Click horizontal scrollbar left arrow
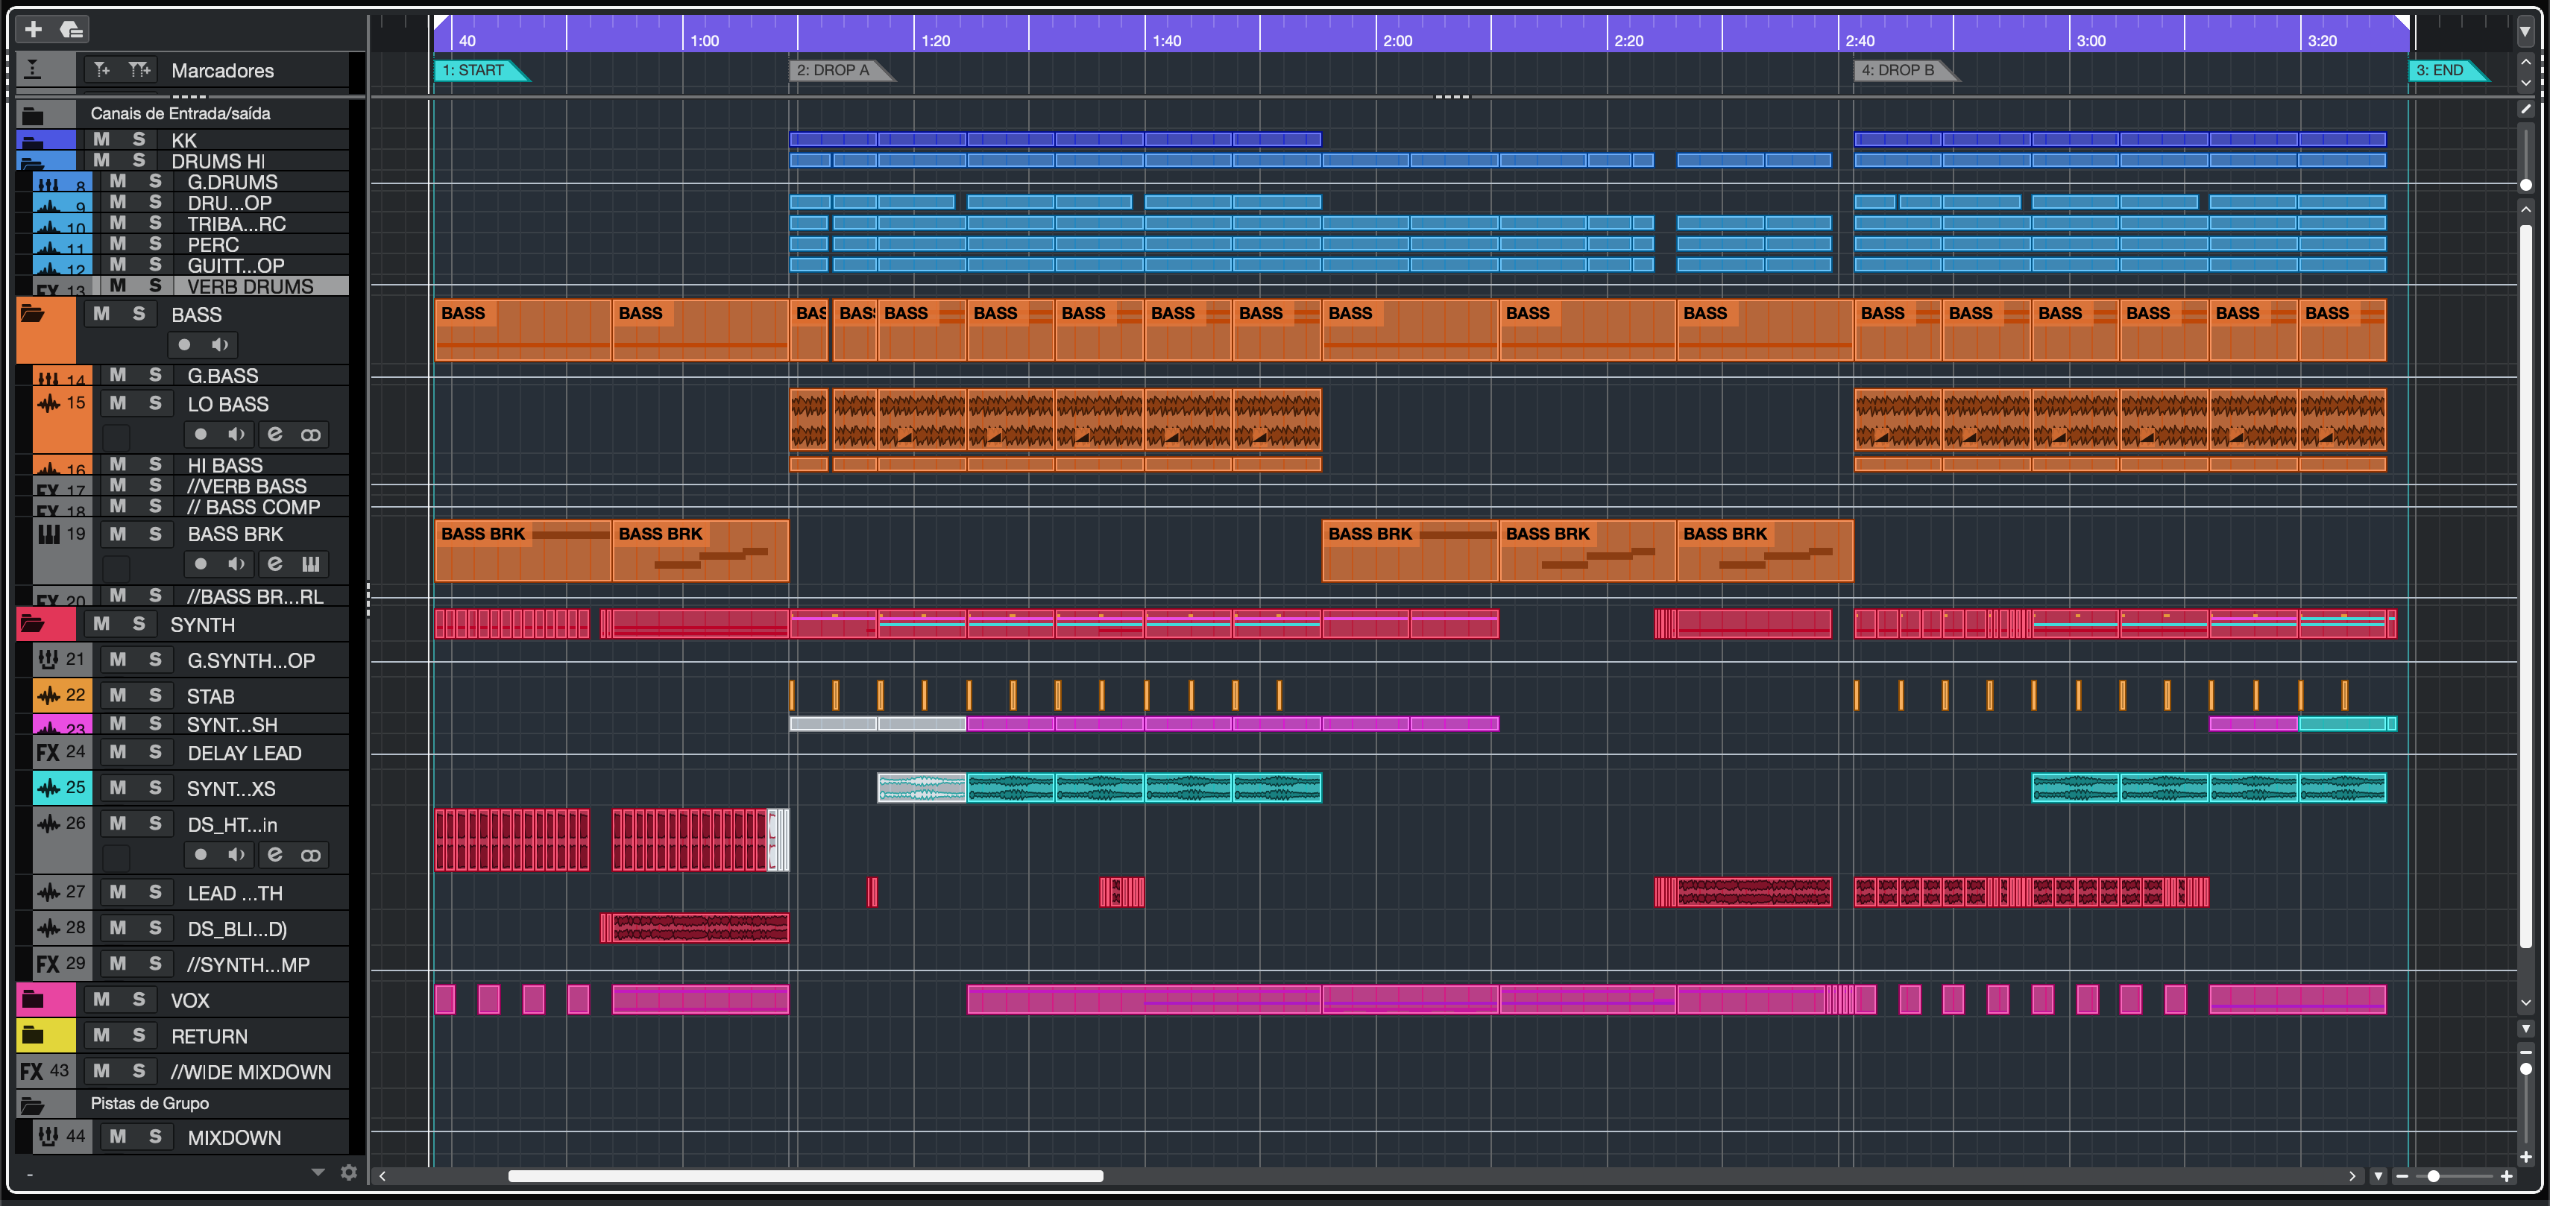The width and height of the screenshot is (2550, 1206). 382,1176
